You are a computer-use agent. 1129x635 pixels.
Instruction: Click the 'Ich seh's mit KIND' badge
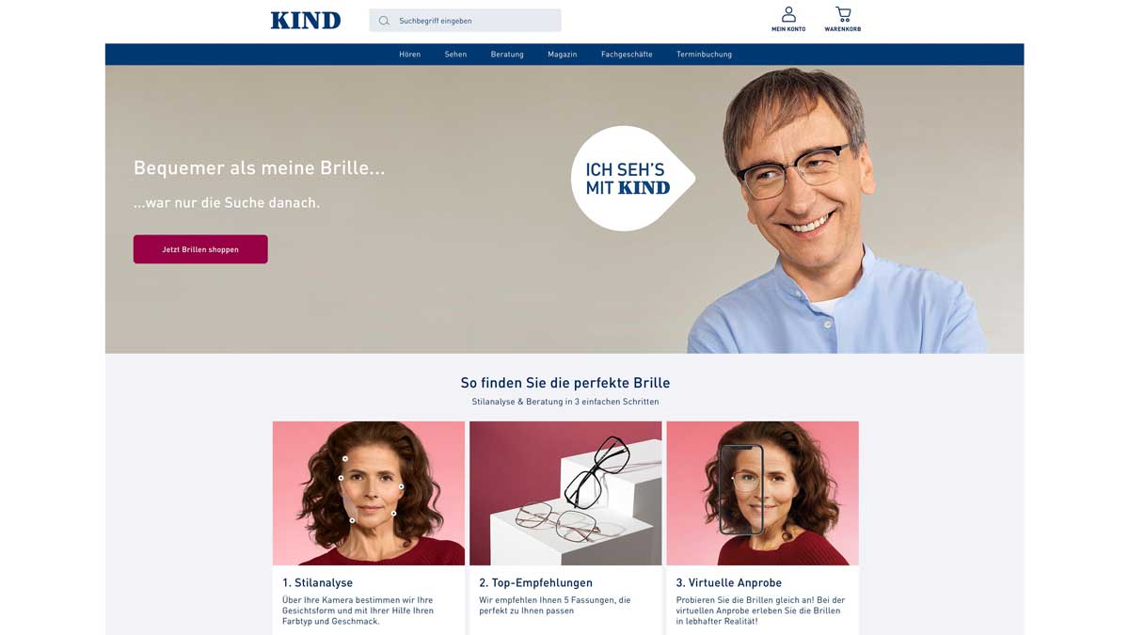(632, 178)
